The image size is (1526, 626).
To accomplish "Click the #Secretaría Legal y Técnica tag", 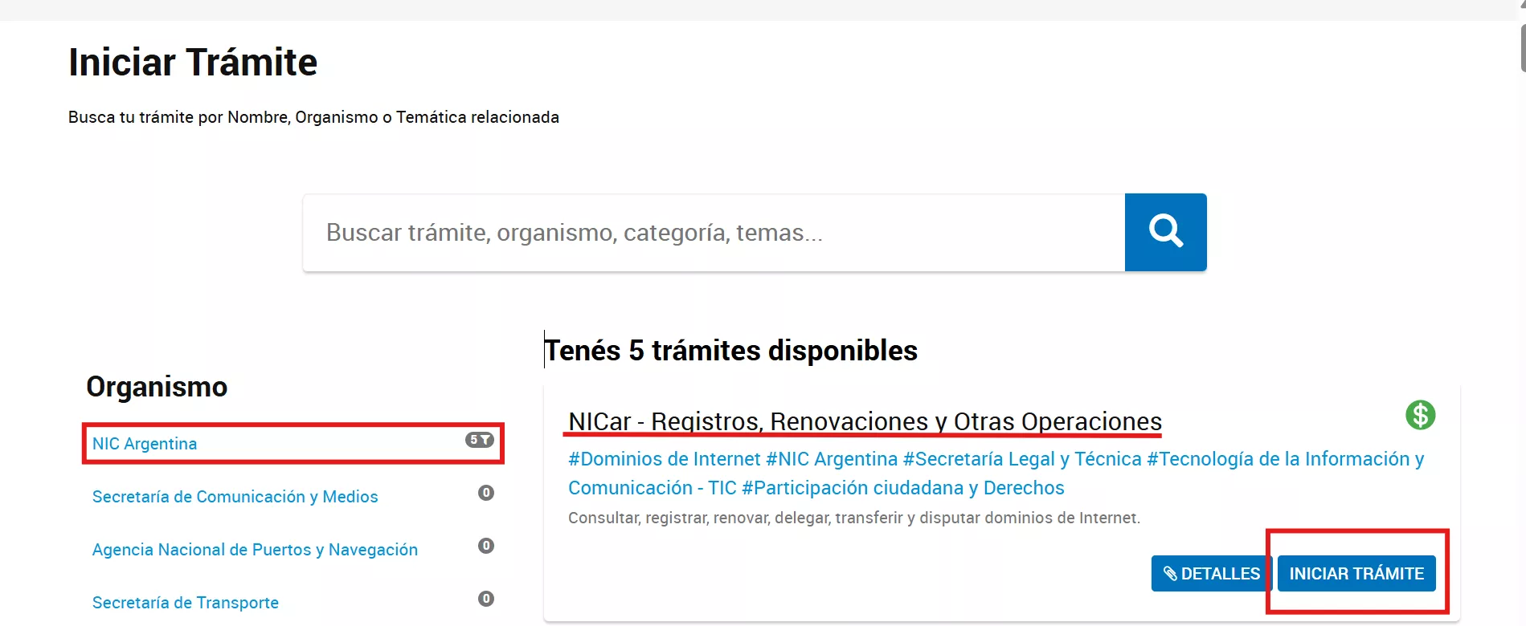I will coord(1022,459).
